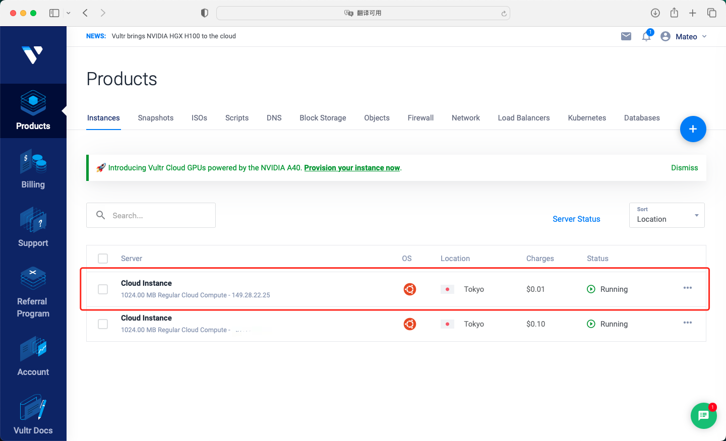Open a new Safari tab with plus

(693, 13)
